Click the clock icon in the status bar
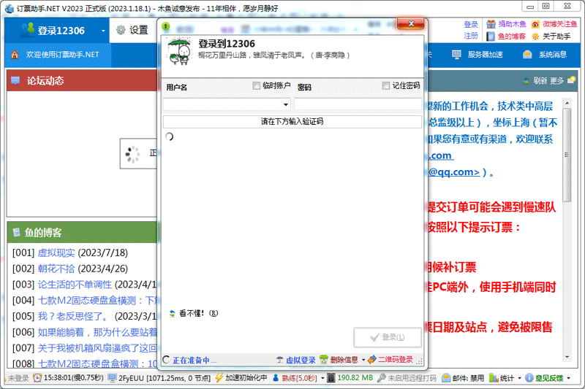The width and height of the screenshot is (585, 389). coord(37,378)
